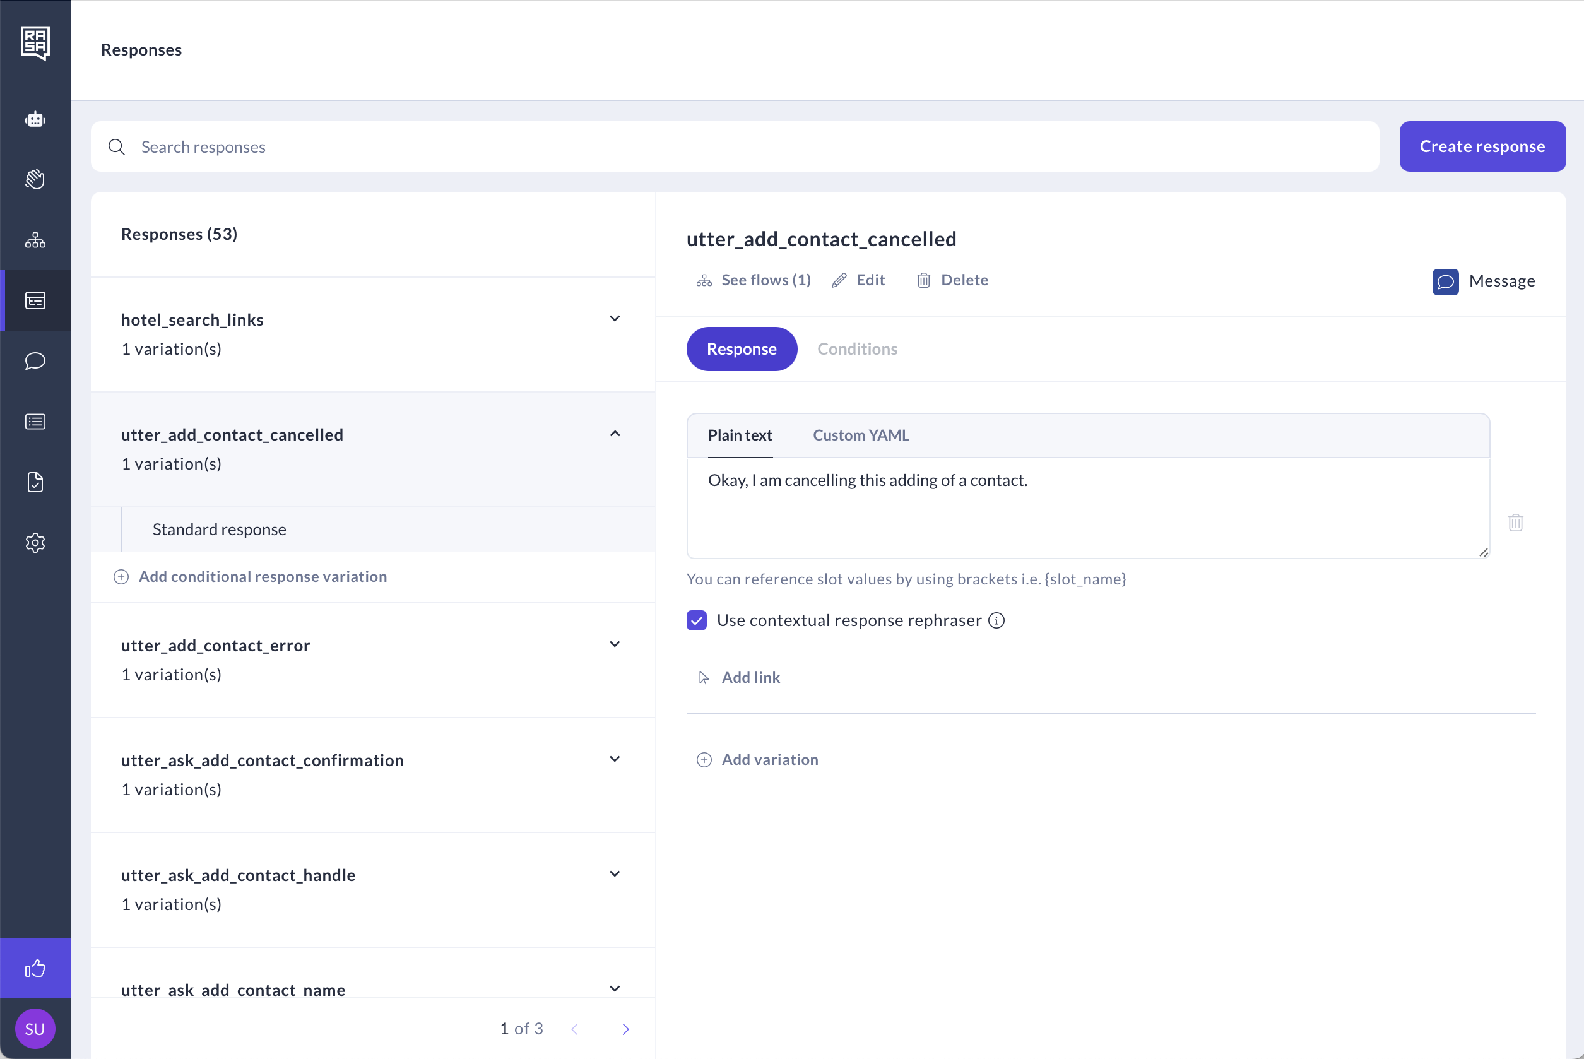The height and width of the screenshot is (1059, 1584).
Task: Switch to Custom YAML tab
Action: (860, 435)
